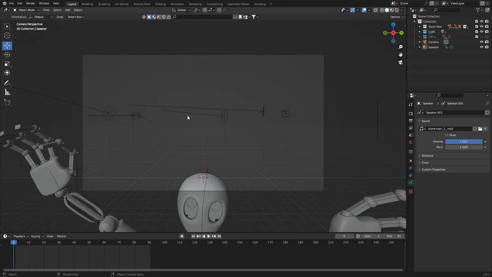The image size is (492, 277).
Task: Click the End frame field in timeline
Action: [x=395, y=236]
